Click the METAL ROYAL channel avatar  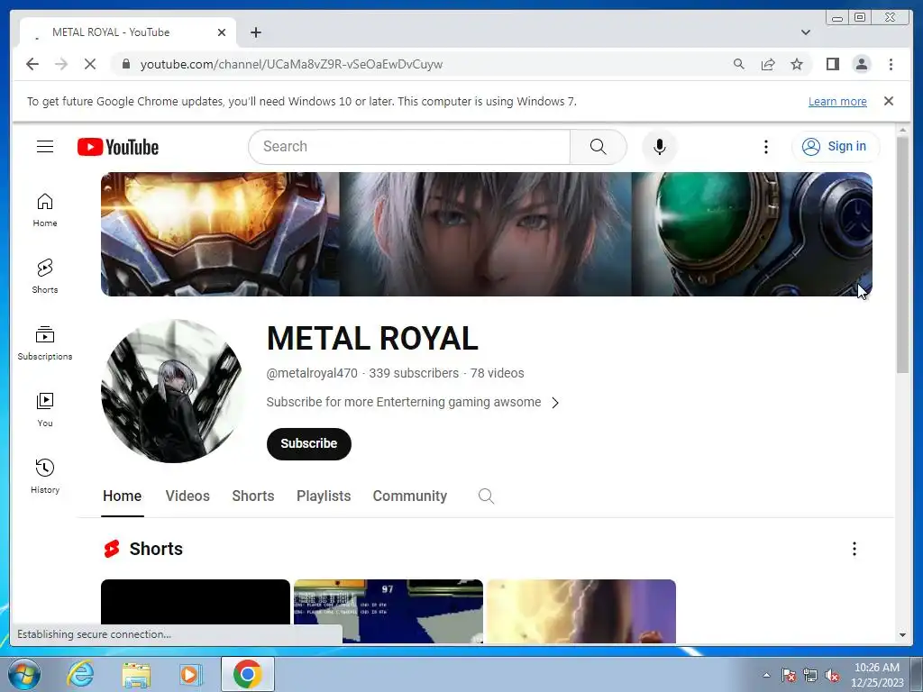click(x=173, y=391)
